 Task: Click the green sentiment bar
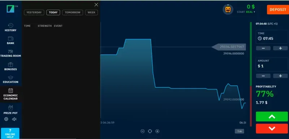click(251, 54)
